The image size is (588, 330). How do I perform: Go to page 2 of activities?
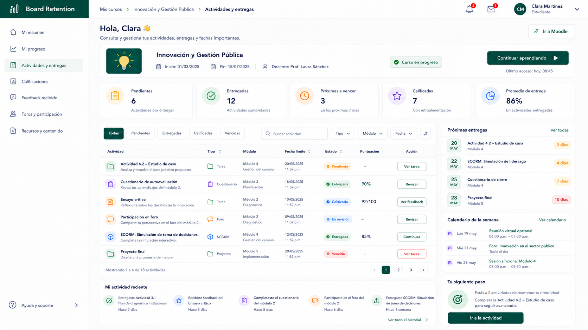[x=398, y=270]
